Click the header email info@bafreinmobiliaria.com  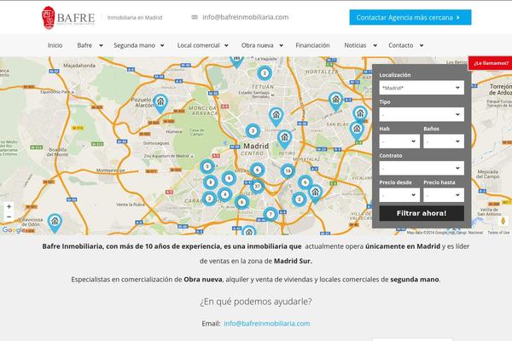pyautogui.click(x=245, y=17)
